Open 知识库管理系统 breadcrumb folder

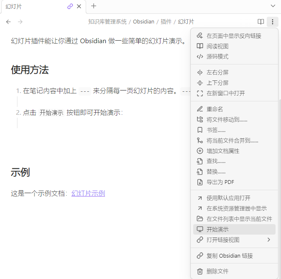coord(108,22)
